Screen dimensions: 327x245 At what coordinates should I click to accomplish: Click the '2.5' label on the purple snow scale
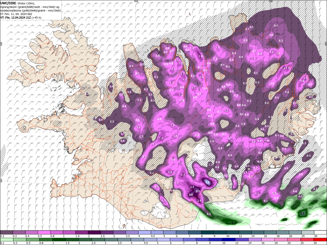(x=102, y=236)
